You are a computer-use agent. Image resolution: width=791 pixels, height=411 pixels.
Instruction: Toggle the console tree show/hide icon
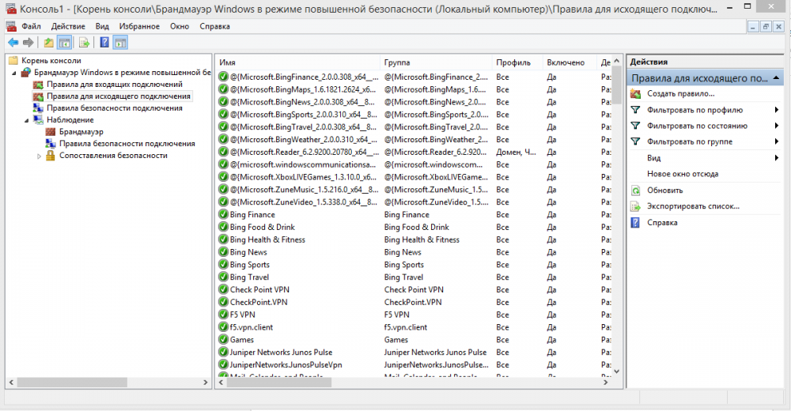coord(65,43)
